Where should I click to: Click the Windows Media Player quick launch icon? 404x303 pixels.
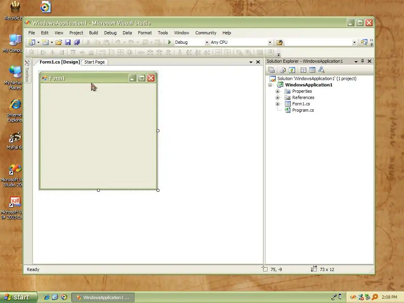[64, 297]
